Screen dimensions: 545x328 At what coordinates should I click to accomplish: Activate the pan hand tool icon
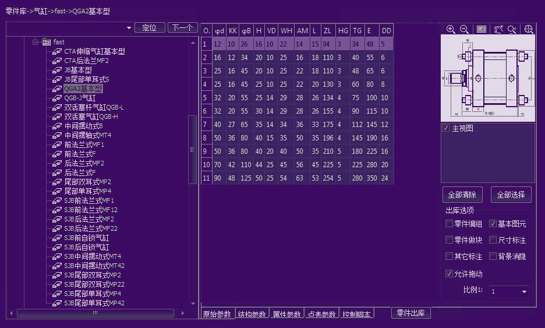(498, 29)
